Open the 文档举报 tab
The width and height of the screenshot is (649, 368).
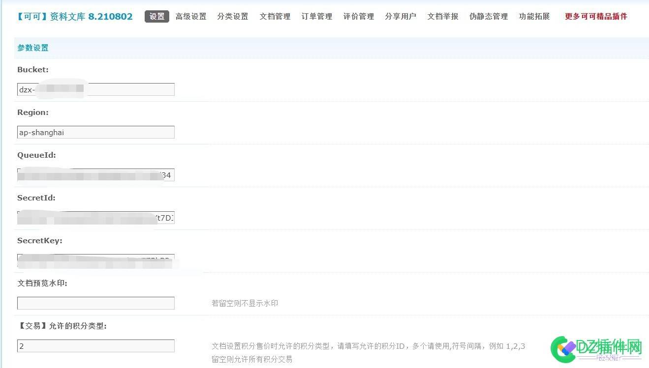[x=442, y=16]
